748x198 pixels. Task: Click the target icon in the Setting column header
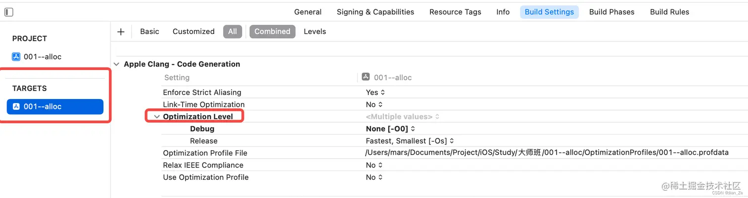pyautogui.click(x=366, y=77)
